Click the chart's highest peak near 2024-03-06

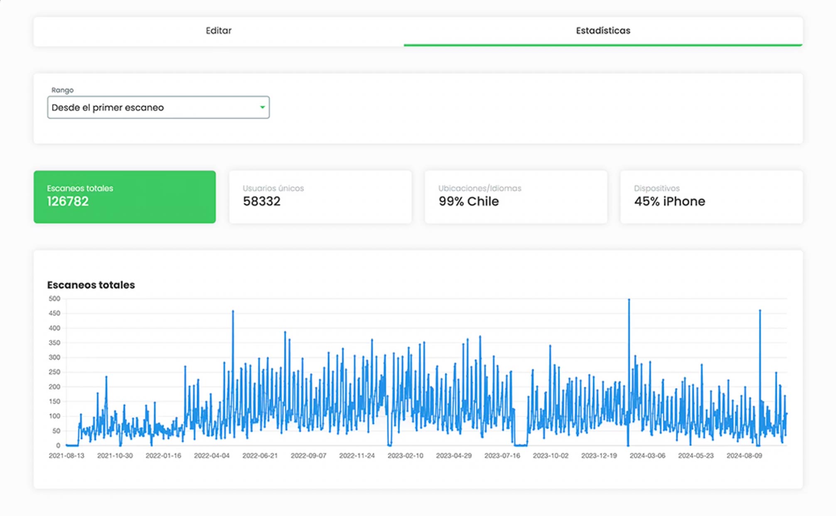(629, 300)
